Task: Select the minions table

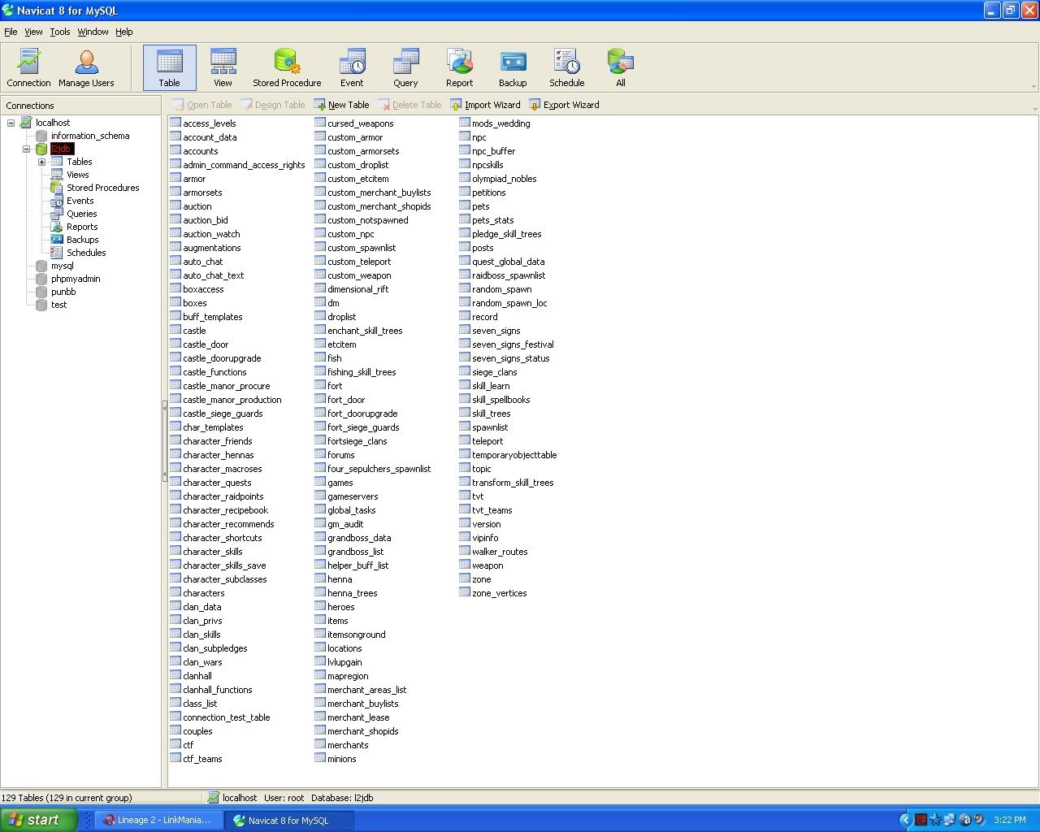Action: (x=341, y=759)
